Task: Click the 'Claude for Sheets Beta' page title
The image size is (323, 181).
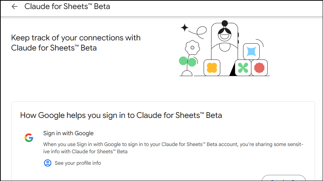Action: point(67,7)
